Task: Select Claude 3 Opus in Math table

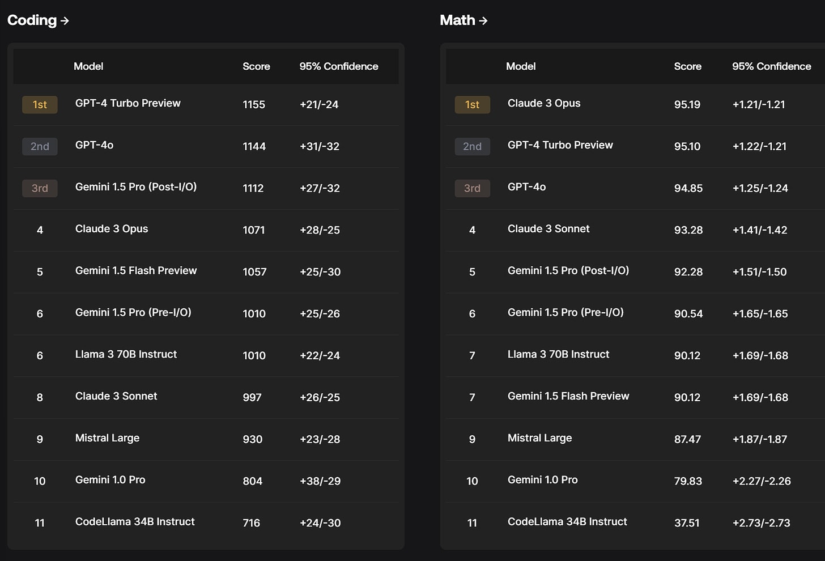Action: (544, 103)
